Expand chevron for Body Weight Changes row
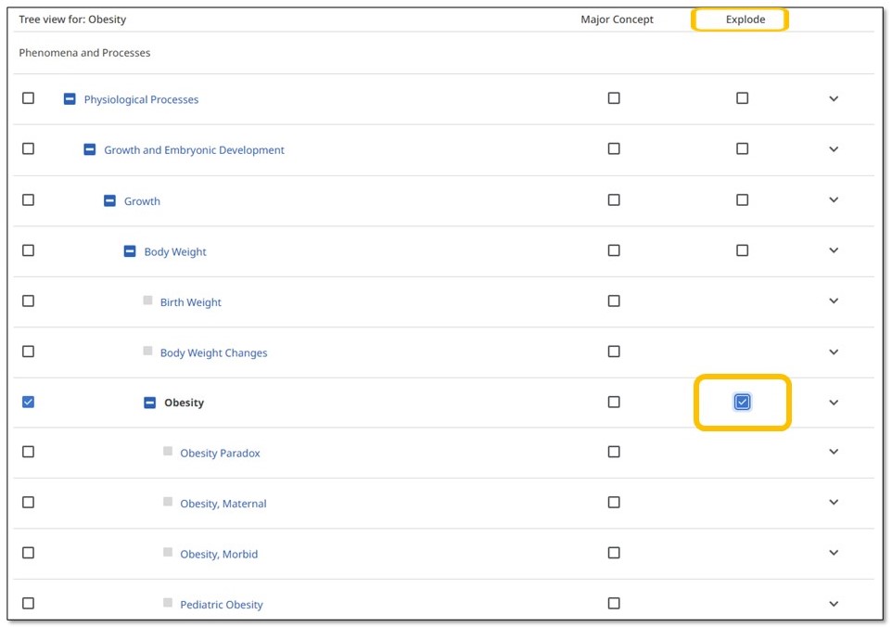Screen dimensions: 892x627 coord(834,352)
